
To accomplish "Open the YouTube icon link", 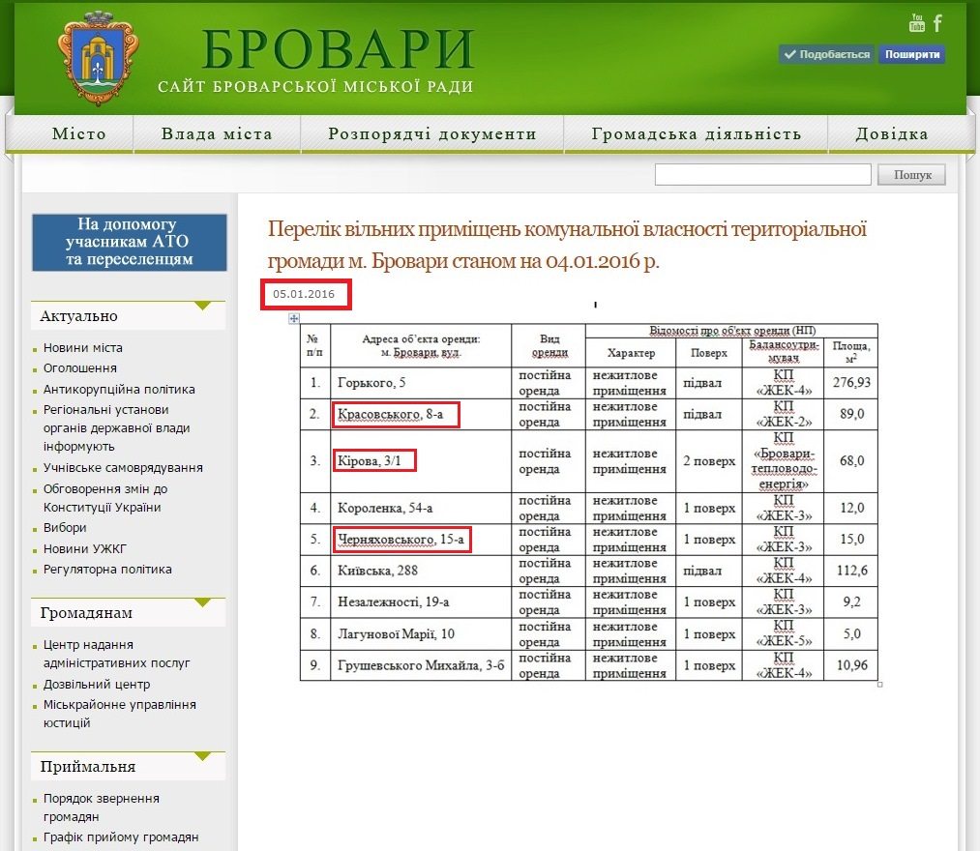I will [x=917, y=22].
